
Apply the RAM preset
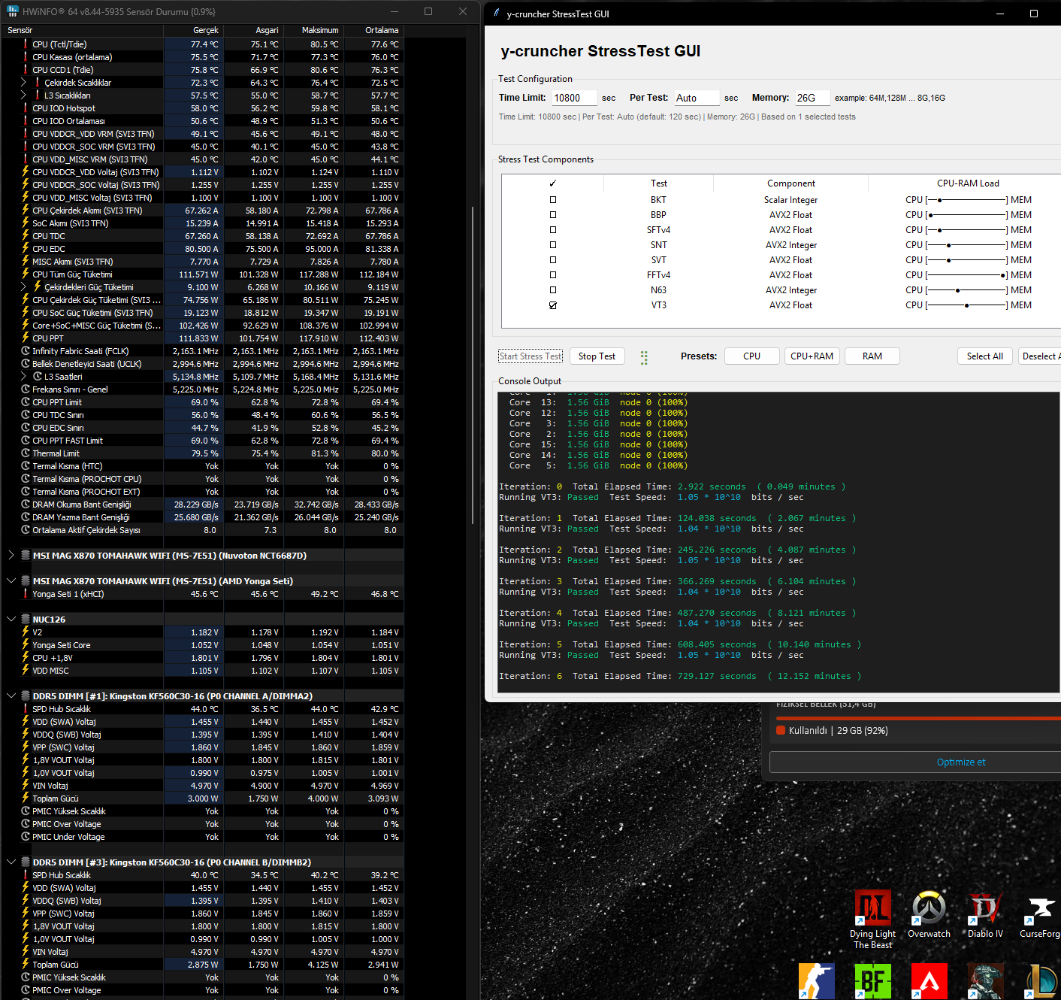pyautogui.click(x=872, y=356)
